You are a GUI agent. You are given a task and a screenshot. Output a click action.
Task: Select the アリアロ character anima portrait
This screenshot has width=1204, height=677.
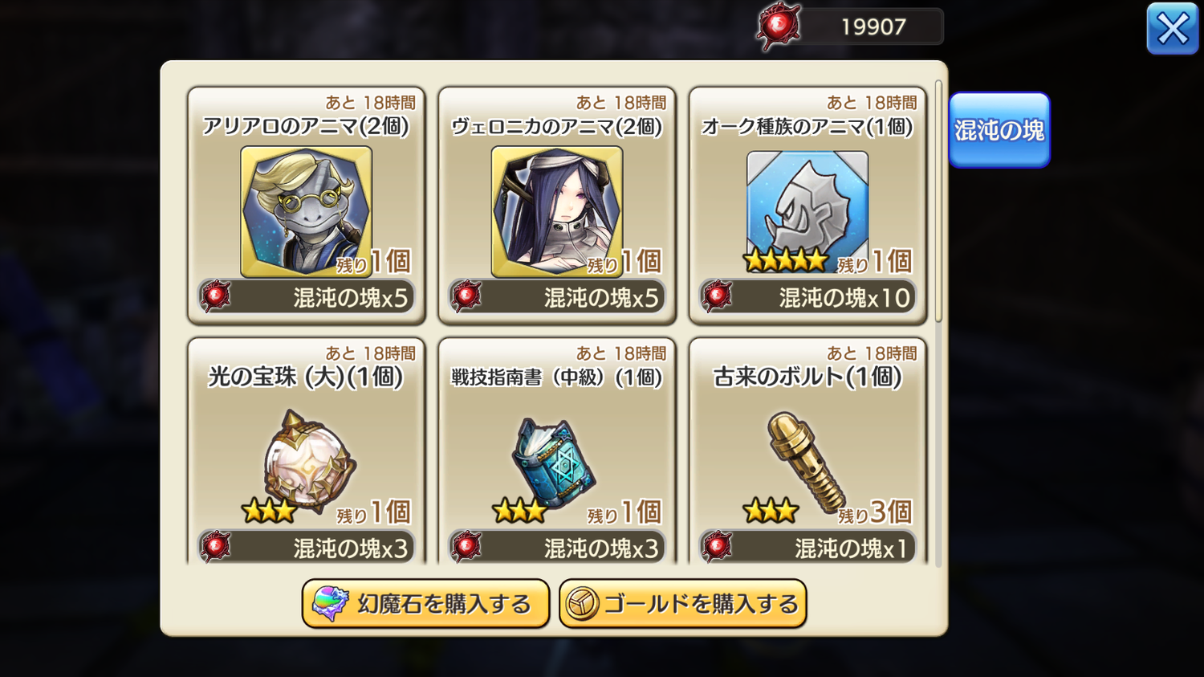[306, 212]
